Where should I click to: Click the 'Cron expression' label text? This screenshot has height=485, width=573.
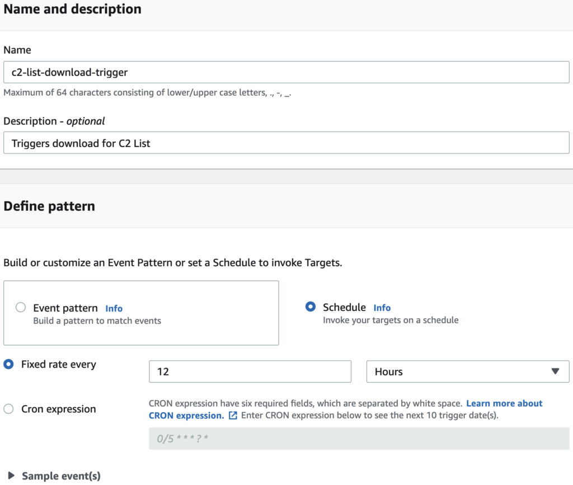(58, 409)
